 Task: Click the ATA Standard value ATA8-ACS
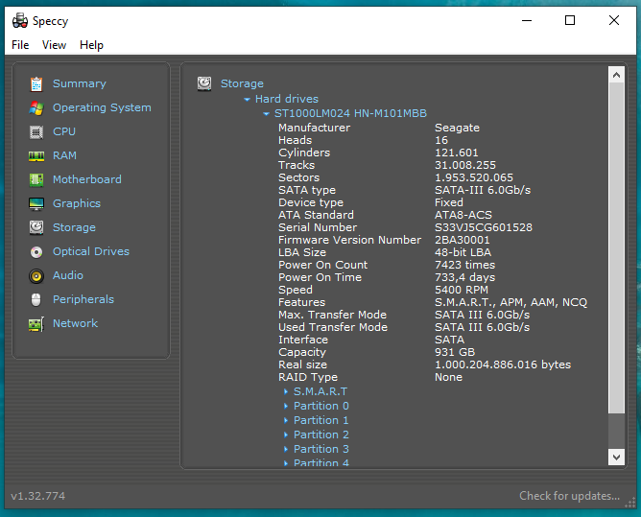463,215
